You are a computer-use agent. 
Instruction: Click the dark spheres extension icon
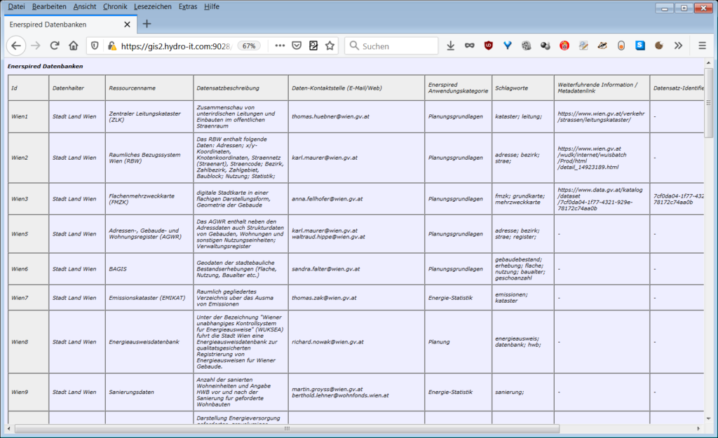coord(545,46)
